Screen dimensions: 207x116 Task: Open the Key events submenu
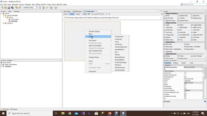120,52
